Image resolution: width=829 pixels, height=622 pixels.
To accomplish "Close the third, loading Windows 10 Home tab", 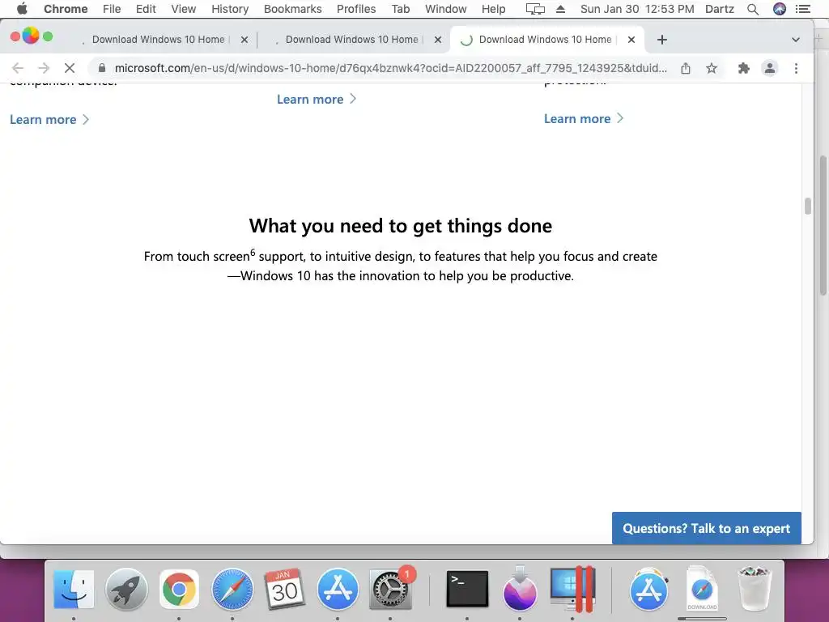I will [x=631, y=40].
